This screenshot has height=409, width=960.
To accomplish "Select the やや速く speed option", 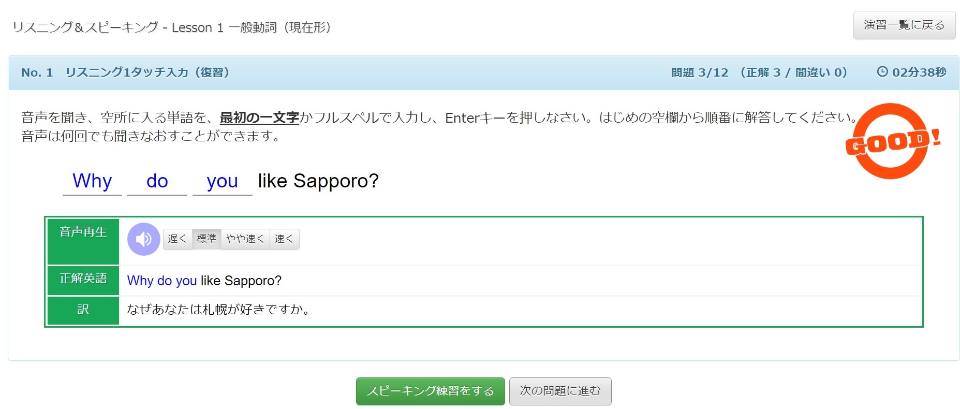I will [x=245, y=239].
